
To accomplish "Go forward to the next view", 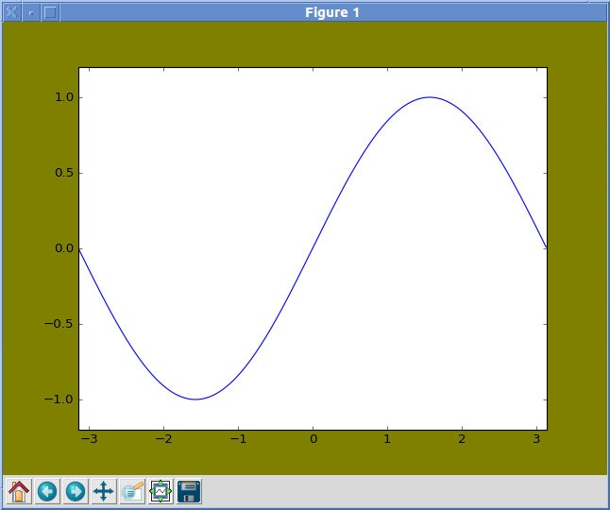I will (x=76, y=491).
